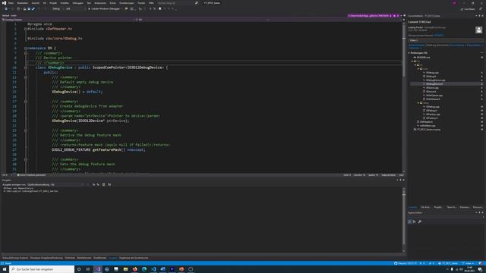Open the Bearbeiten menu
The height and width of the screenshot is (273, 486).
tap(23, 3)
